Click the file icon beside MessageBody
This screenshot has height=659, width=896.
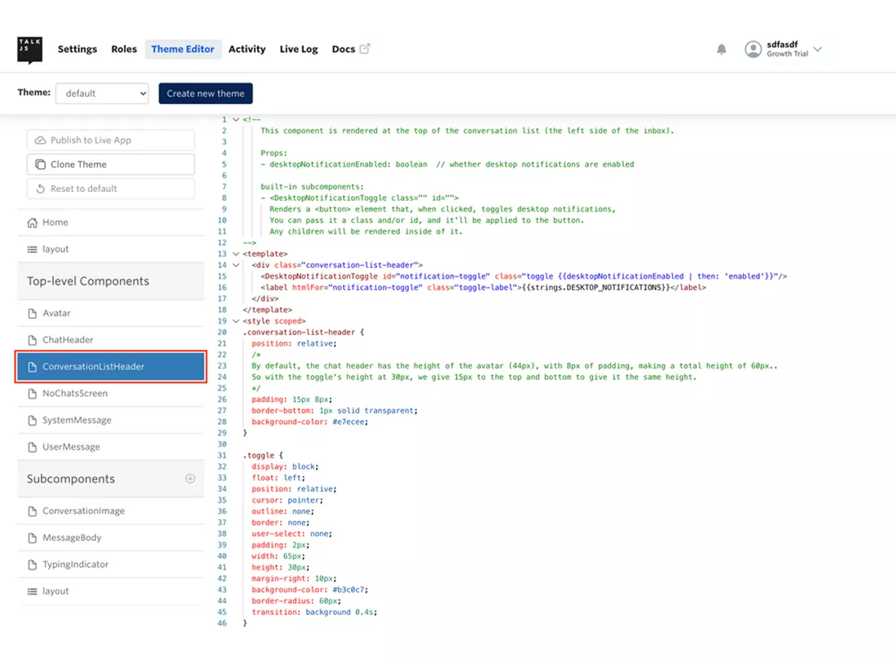pyautogui.click(x=31, y=537)
